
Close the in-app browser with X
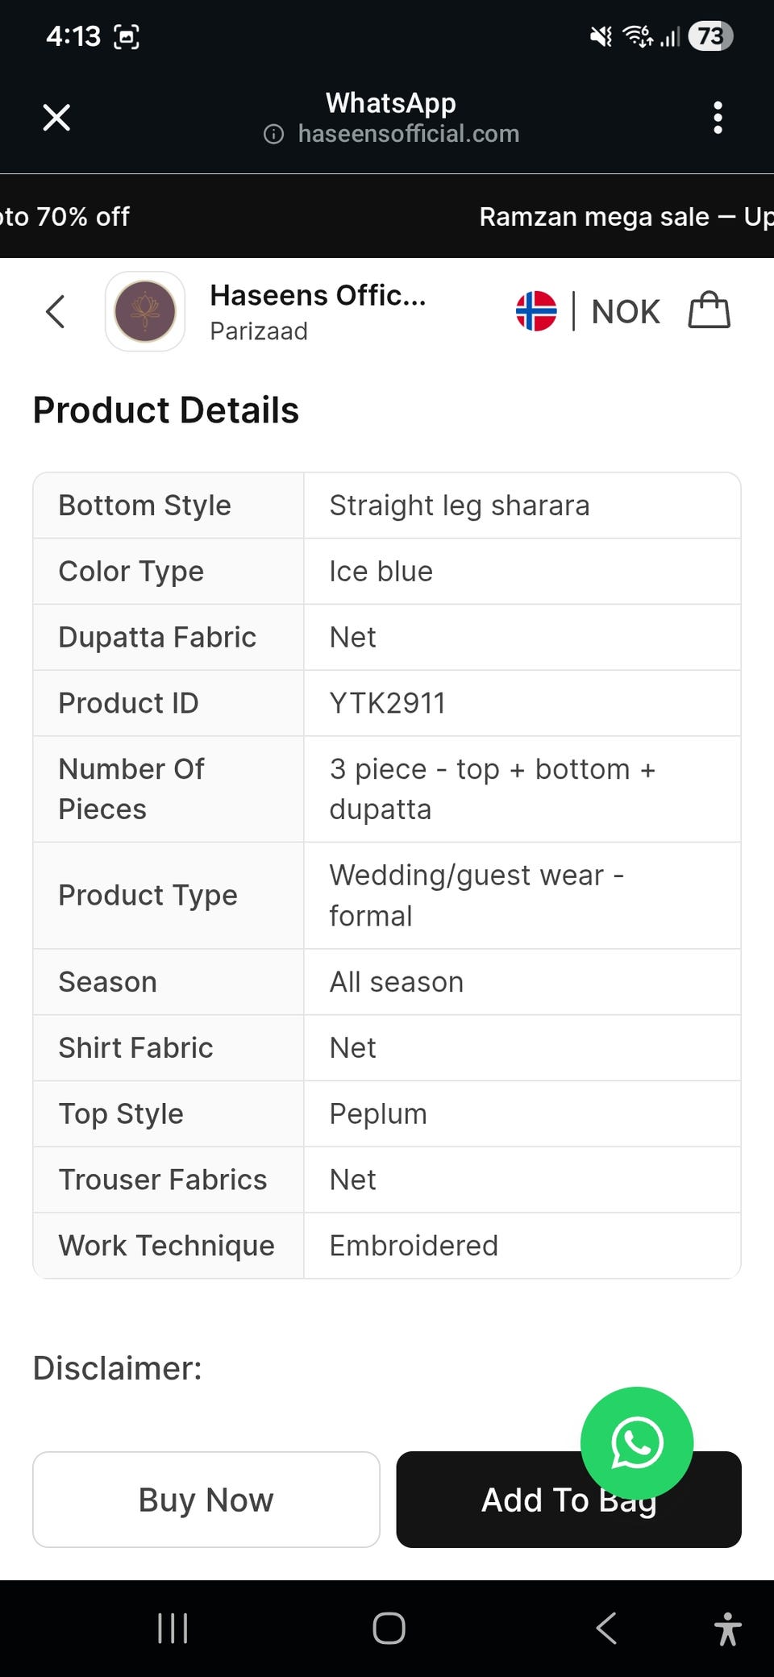click(x=56, y=118)
